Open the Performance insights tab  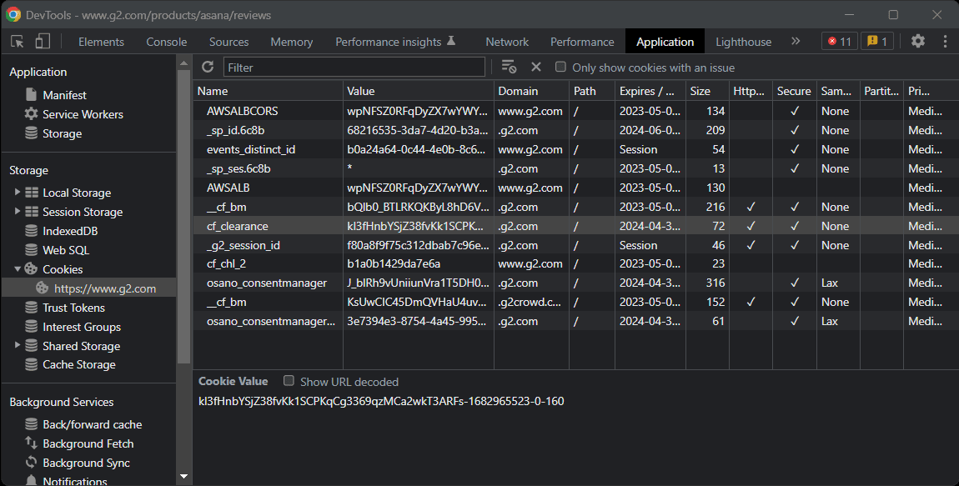pyautogui.click(x=395, y=42)
